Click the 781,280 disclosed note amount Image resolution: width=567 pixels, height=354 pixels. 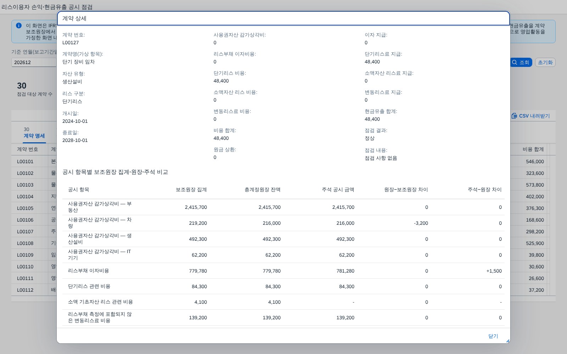(x=346, y=271)
